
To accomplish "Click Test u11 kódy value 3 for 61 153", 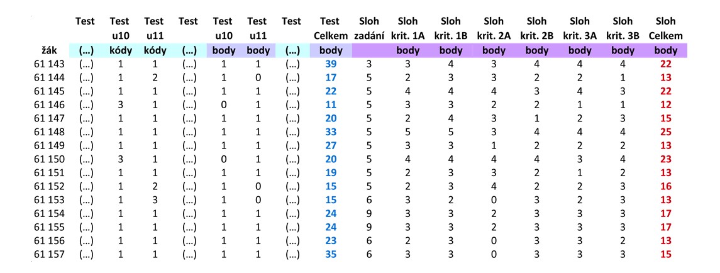I will tap(154, 200).
